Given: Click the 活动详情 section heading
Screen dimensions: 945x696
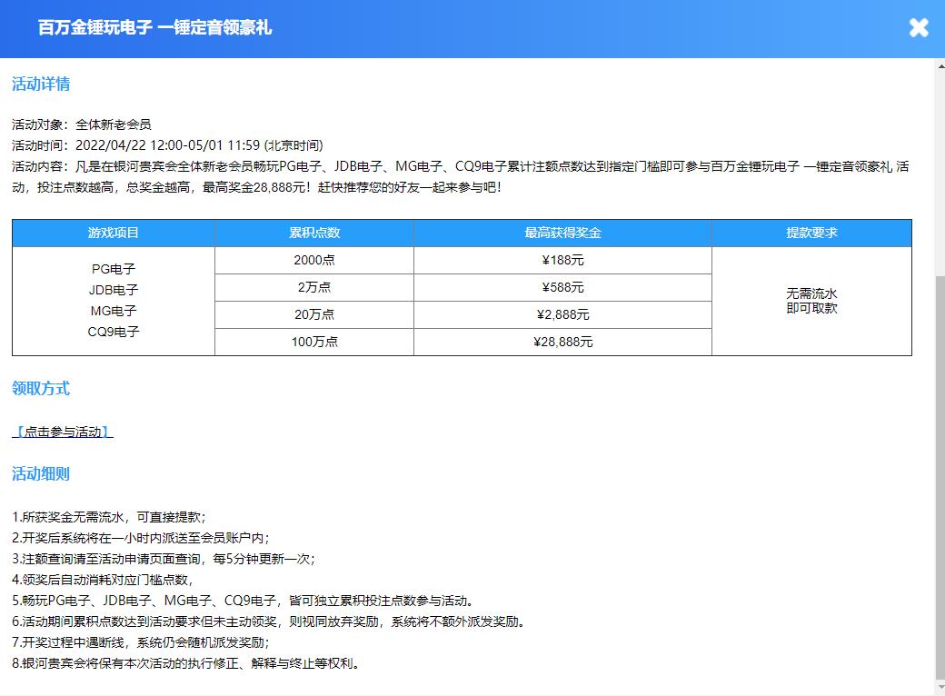Looking at the screenshot, I should pyautogui.click(x=41, y=85).
